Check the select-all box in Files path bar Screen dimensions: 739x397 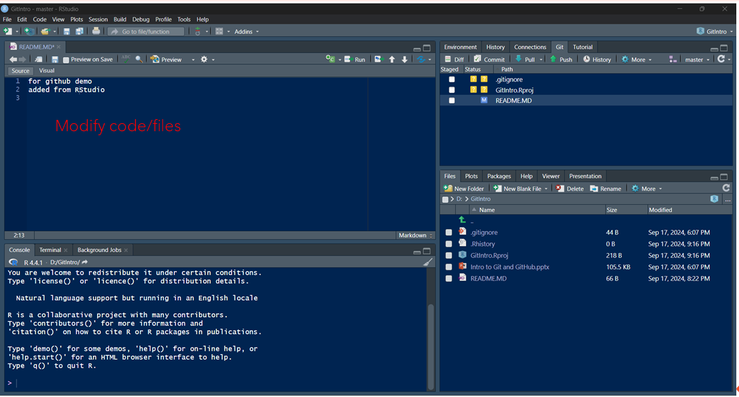(x=445, y=200)
